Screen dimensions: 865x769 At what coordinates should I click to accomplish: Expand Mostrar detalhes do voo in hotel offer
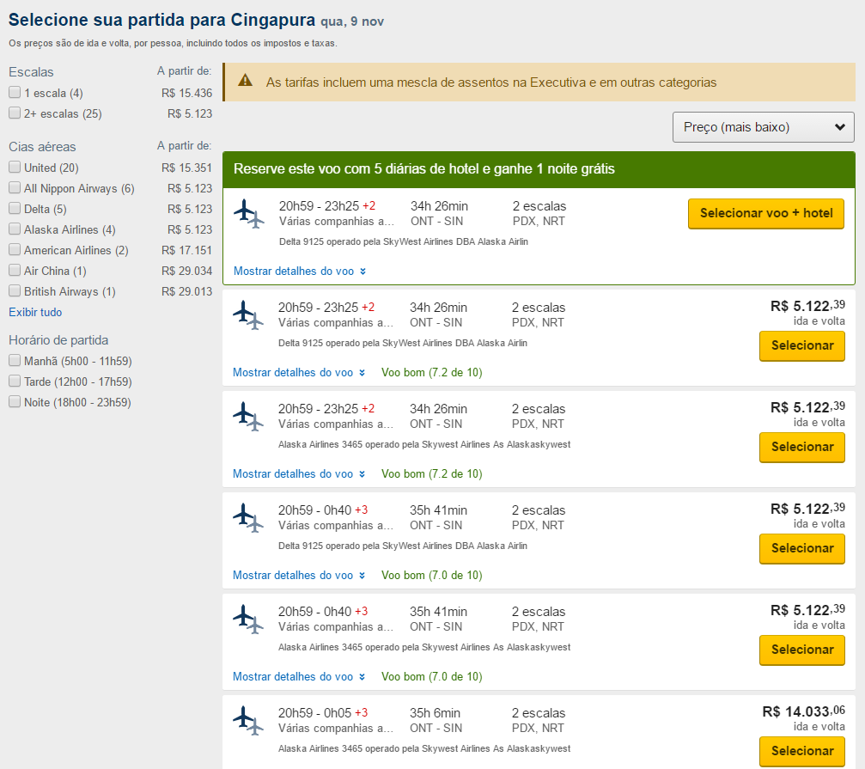(299, 272)
